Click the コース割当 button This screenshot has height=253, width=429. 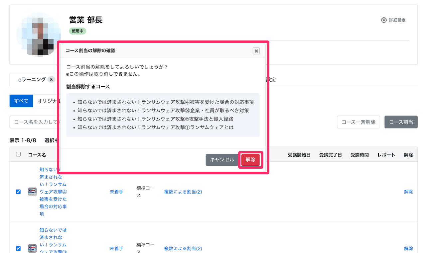pos(401,122)
